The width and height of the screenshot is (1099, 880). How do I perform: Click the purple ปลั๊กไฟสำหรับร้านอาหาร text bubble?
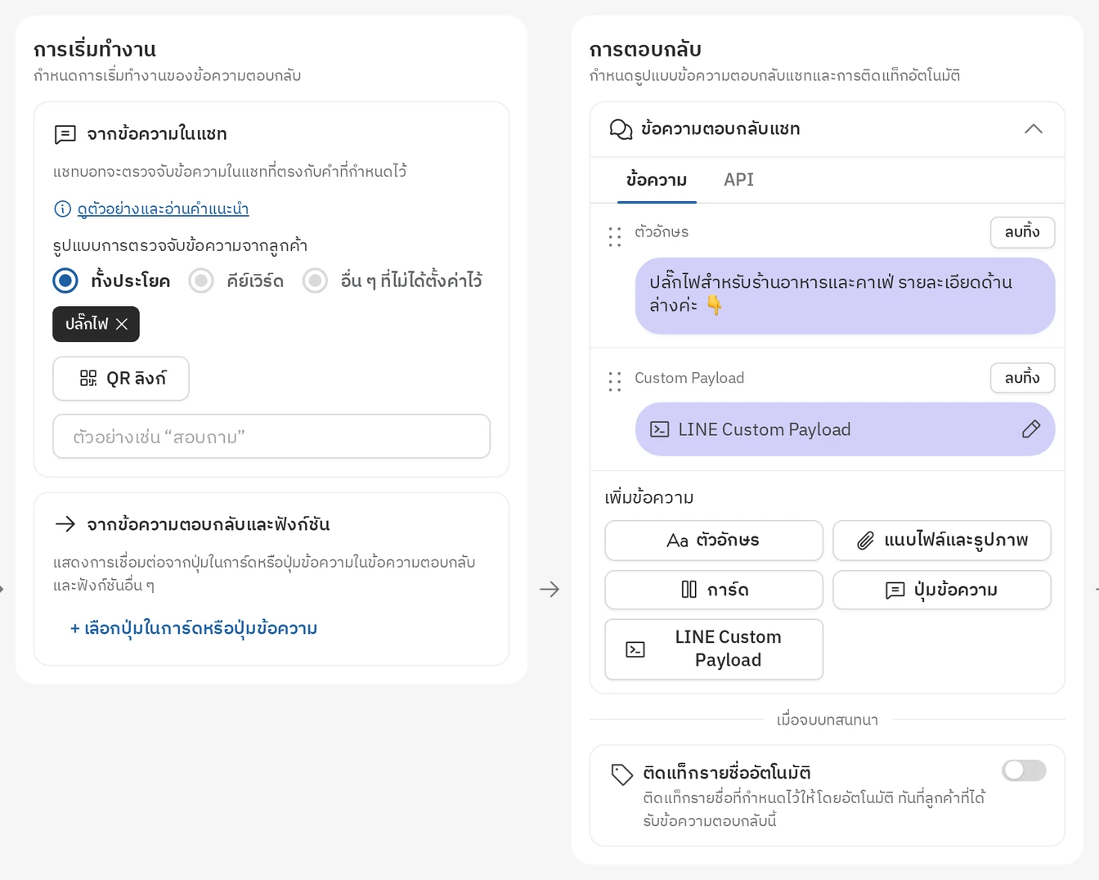(x=845, y=296)
